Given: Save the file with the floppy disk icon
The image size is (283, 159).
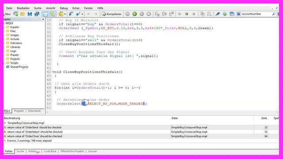Looking at the screenshot, I should [30, 14].
